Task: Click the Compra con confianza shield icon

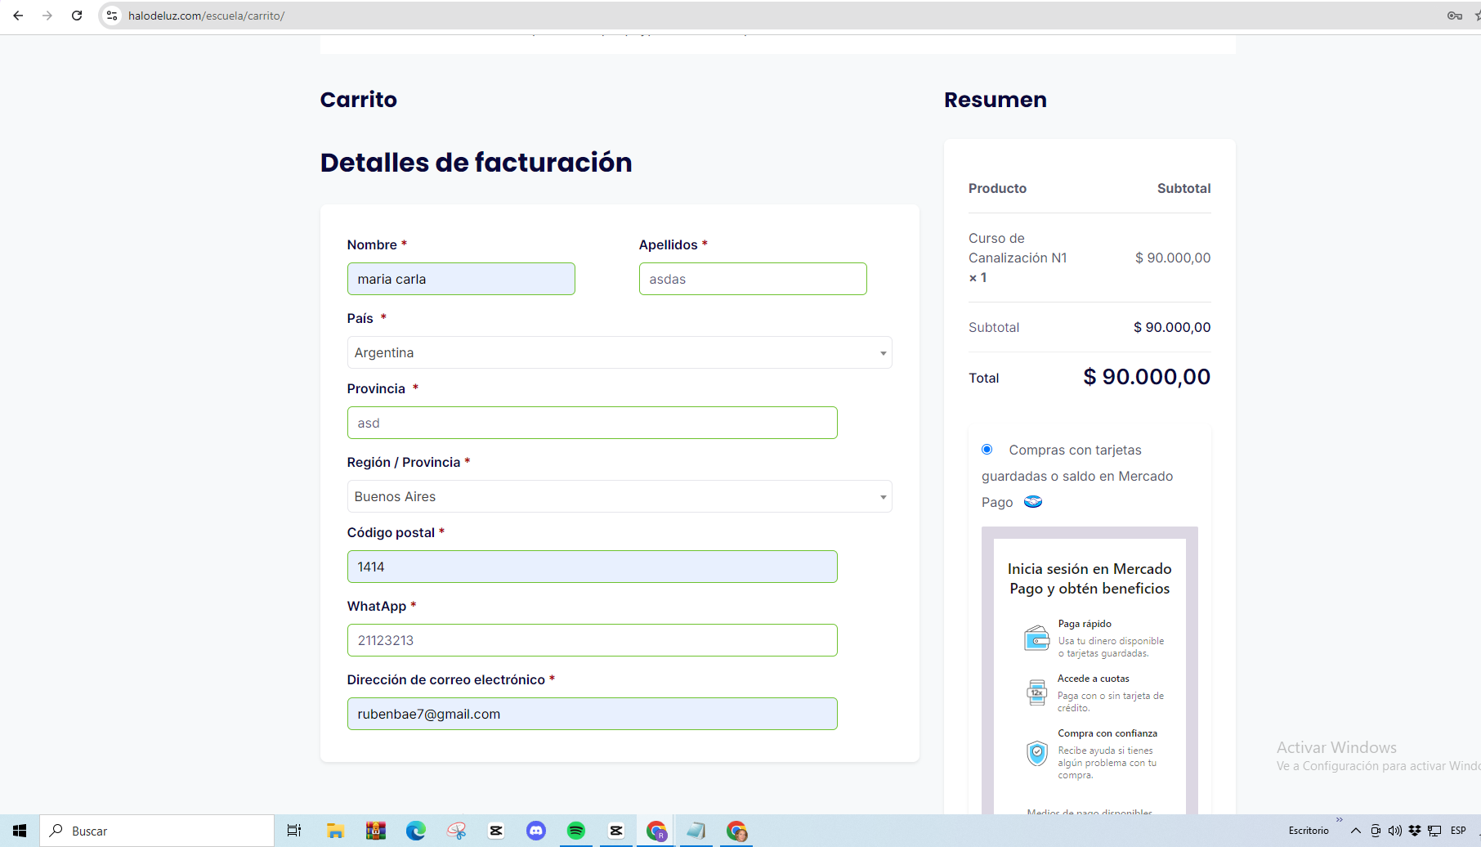Action: click(1036, 753)
